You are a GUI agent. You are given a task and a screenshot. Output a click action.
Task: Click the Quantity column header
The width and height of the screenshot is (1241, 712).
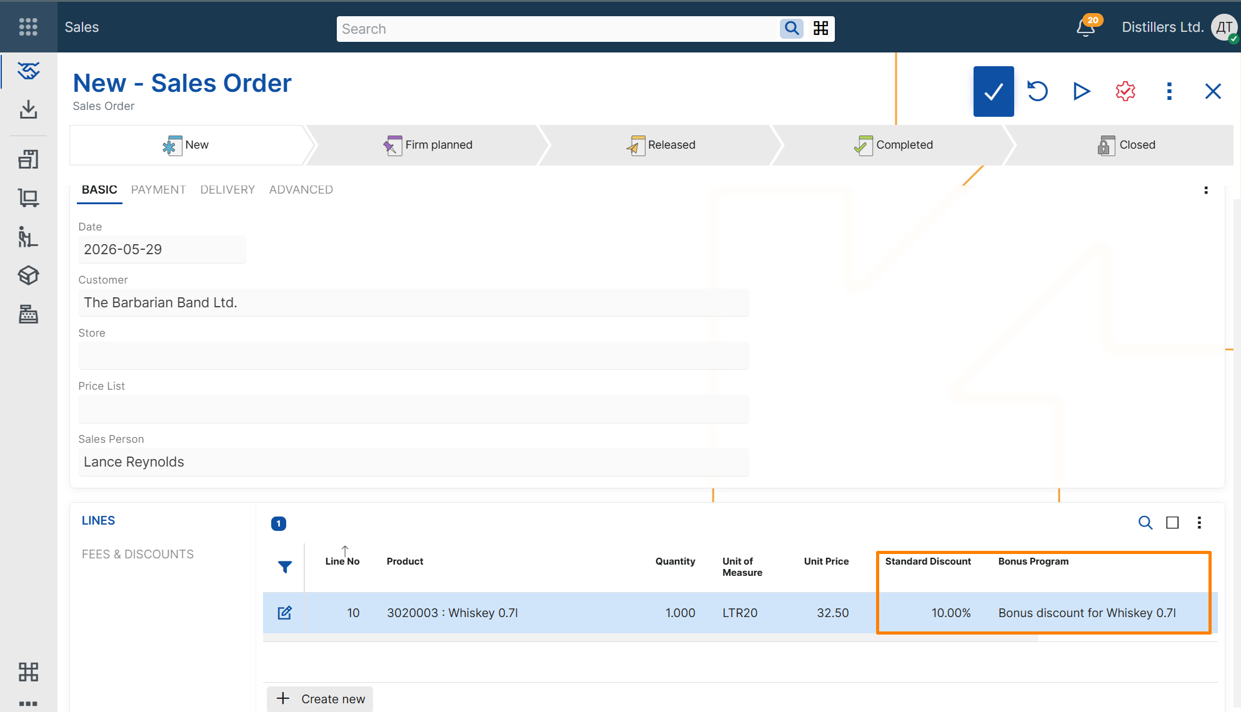[x=675, y=561]
